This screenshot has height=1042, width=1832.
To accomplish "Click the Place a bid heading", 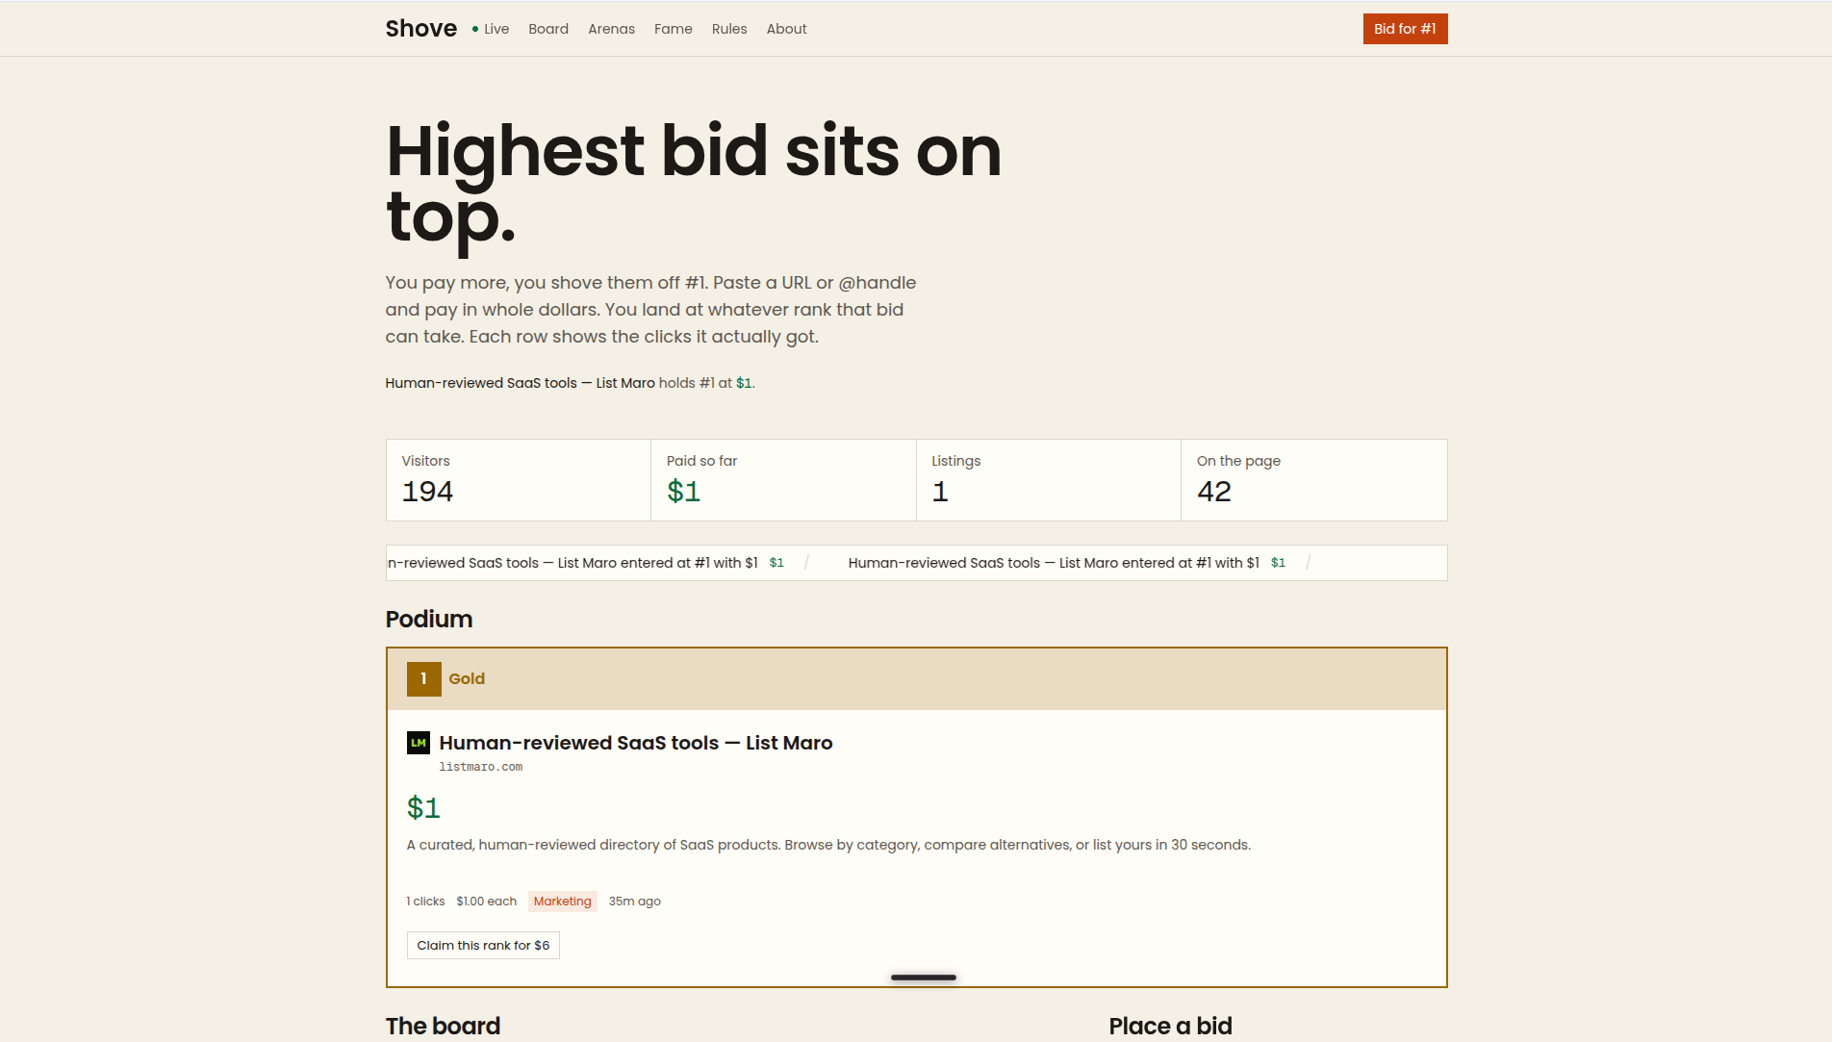I will tap(1170, 1026).
